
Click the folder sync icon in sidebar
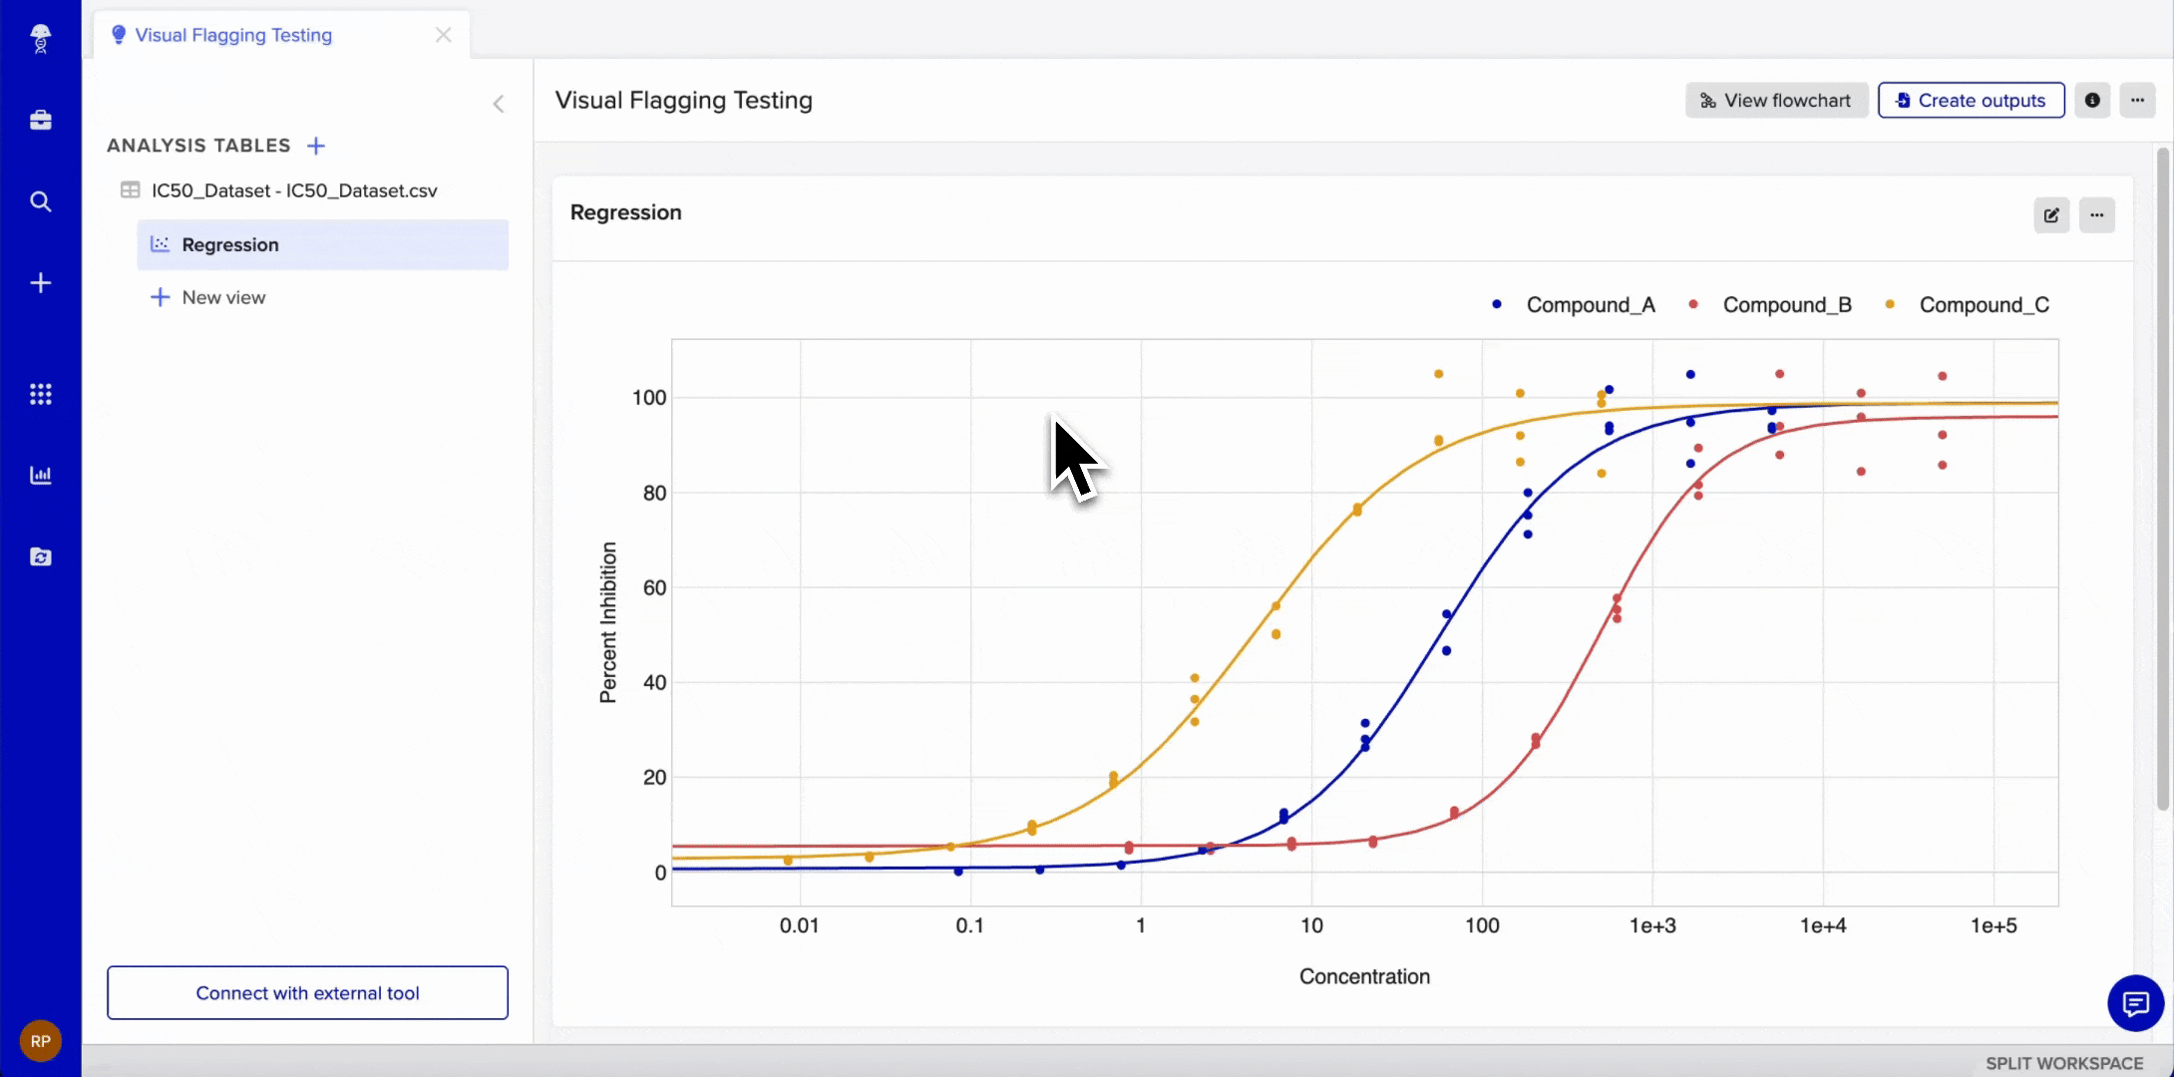[x=40, y=556]
